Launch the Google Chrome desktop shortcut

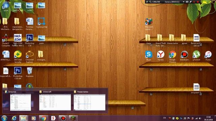[x=172, y=54]
